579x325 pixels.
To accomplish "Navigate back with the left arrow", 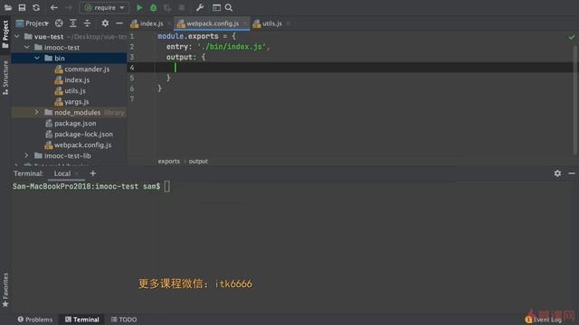I will tap(54, 7).
